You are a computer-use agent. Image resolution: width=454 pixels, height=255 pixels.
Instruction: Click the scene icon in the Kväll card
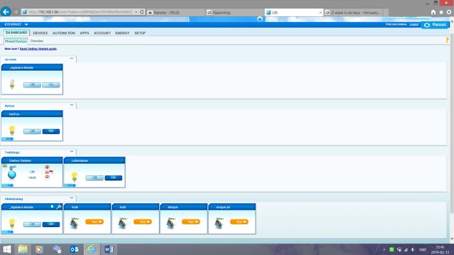tap(75, 223)
